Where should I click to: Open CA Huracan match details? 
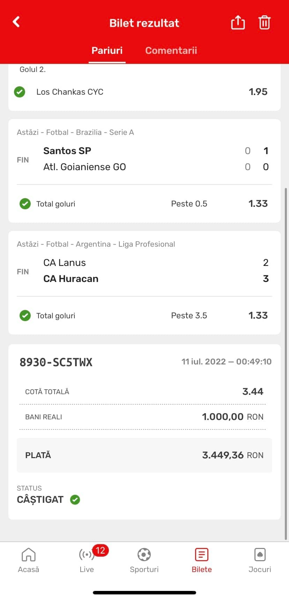[71, 279]
